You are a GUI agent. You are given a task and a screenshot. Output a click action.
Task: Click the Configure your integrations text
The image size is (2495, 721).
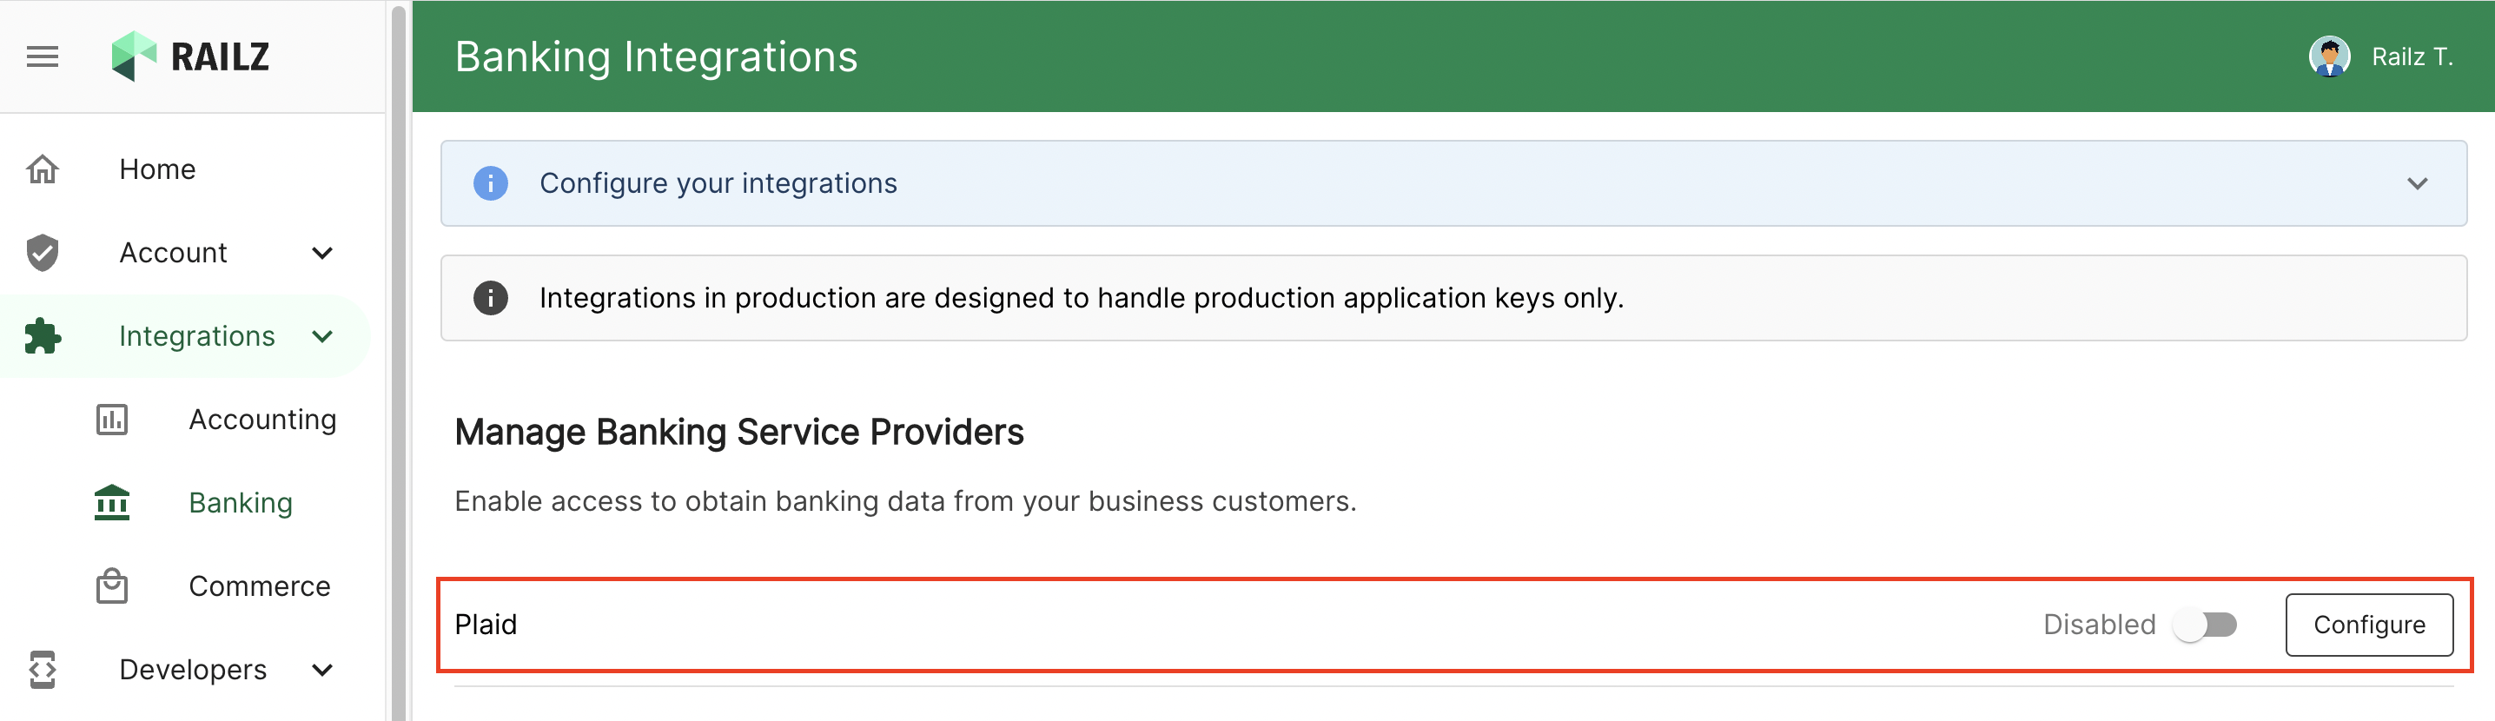point(718,183)
